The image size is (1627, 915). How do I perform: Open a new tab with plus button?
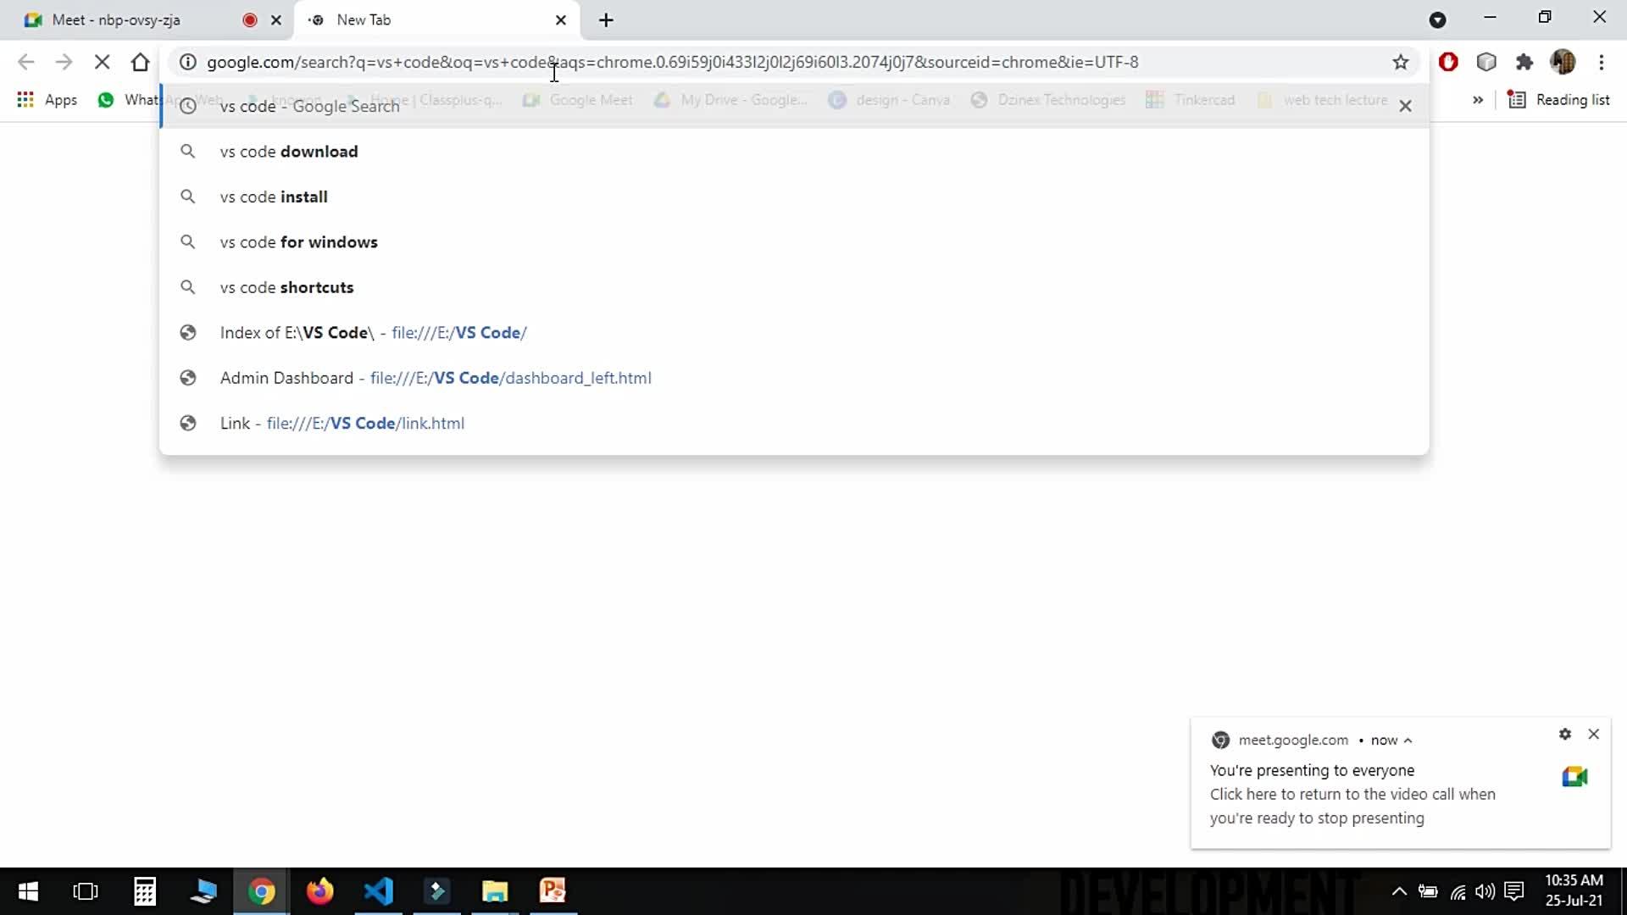click(x=606, y=20)
